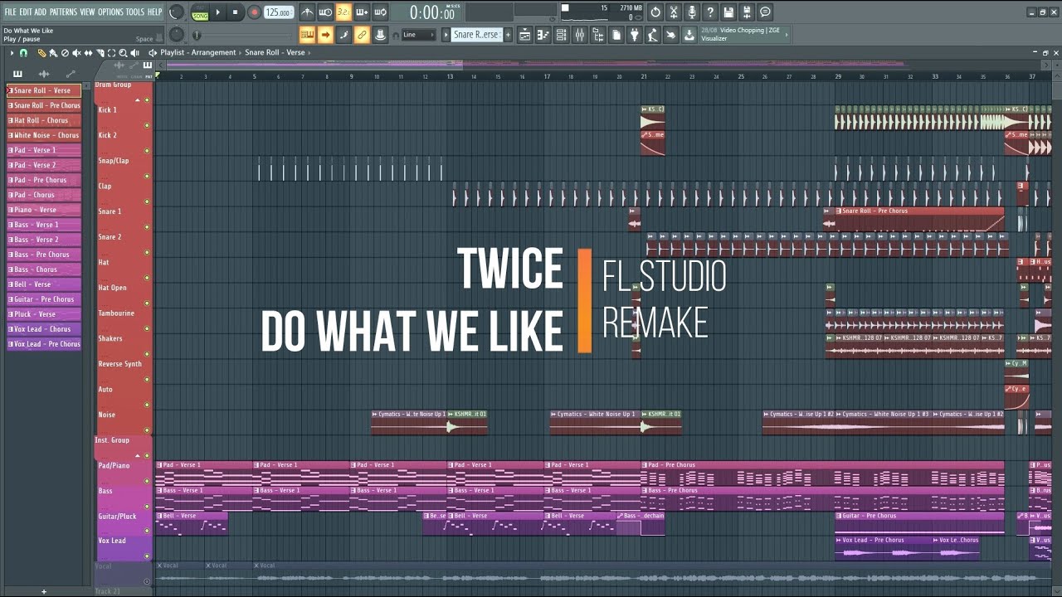Save project with floppy disk icon

(728, 12)
